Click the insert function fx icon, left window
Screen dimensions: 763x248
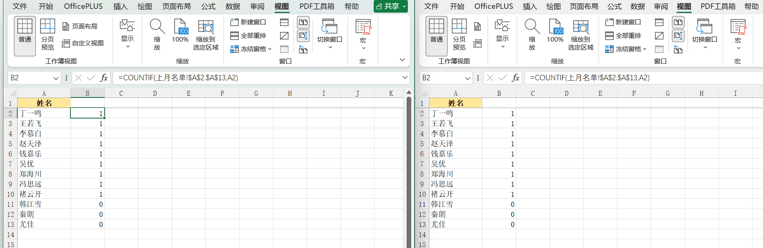coord(104,78)
